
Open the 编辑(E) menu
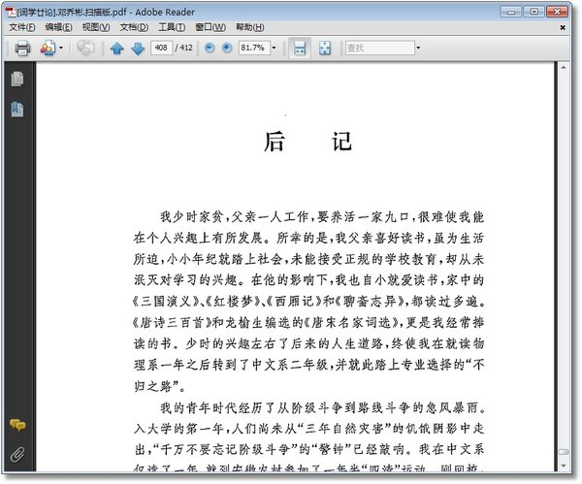58,27
